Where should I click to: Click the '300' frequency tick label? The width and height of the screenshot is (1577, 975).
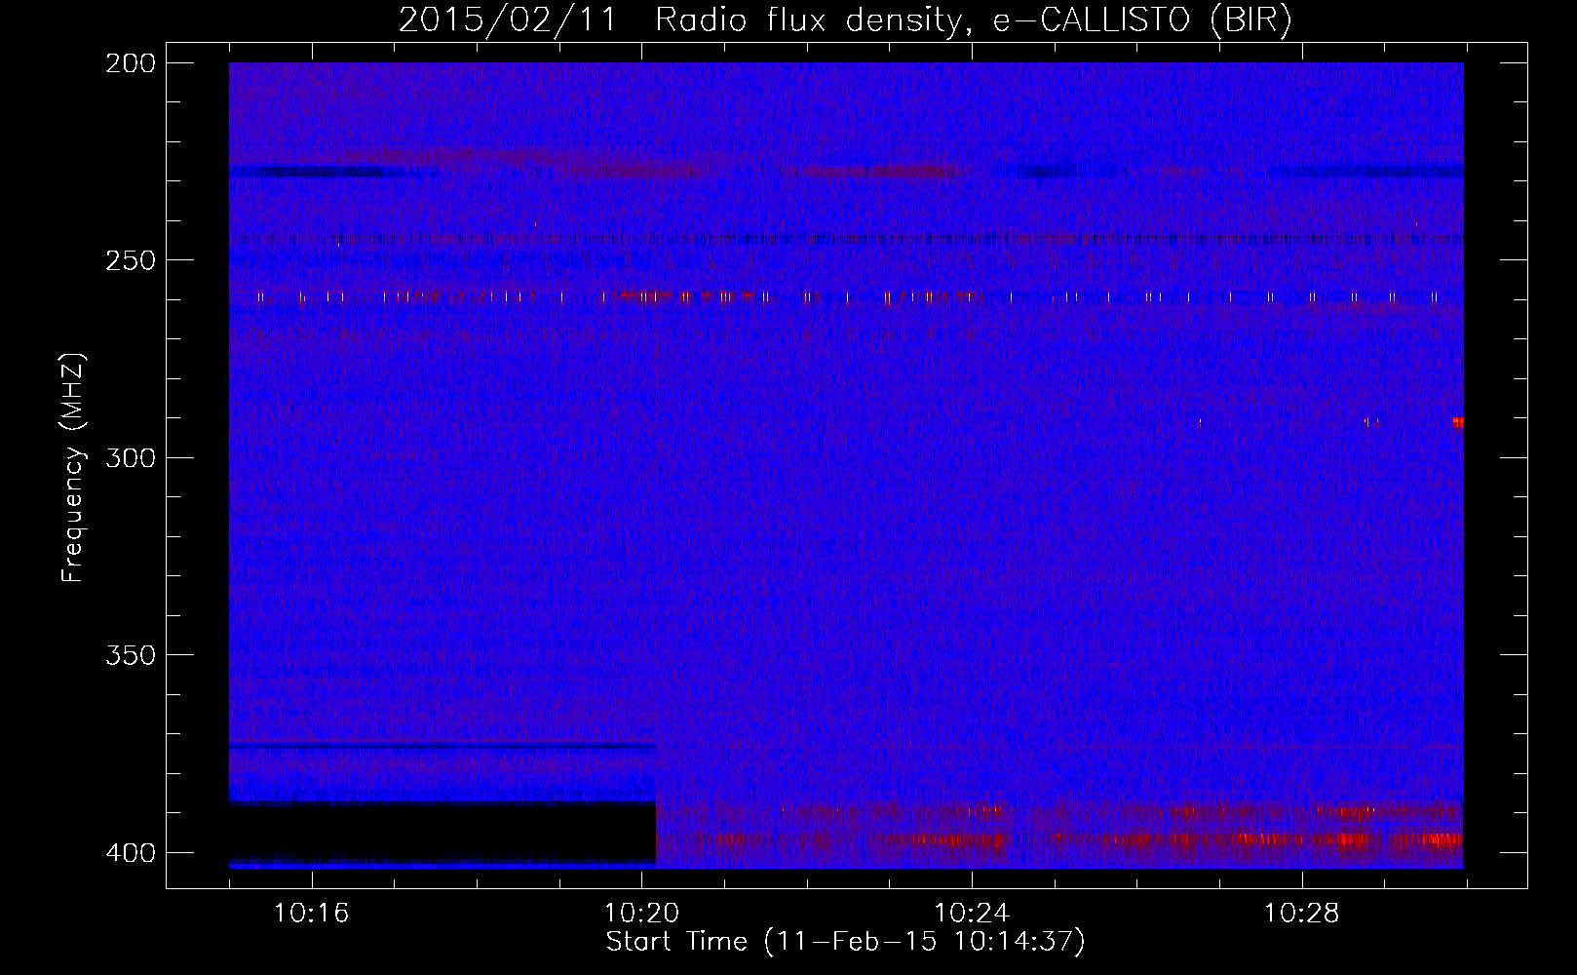pyautogui.click(x=131, y=457)
